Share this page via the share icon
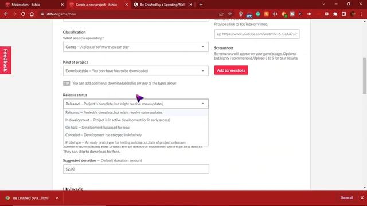The width and height of the screenshot is (367, 206). pyautogui.click(x=221, y=14)
